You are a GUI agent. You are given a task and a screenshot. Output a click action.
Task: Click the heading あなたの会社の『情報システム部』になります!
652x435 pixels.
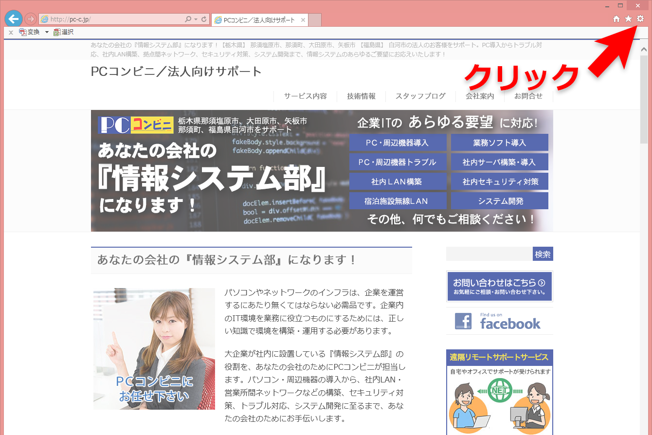pyautogui.click(x=227, y=260)
